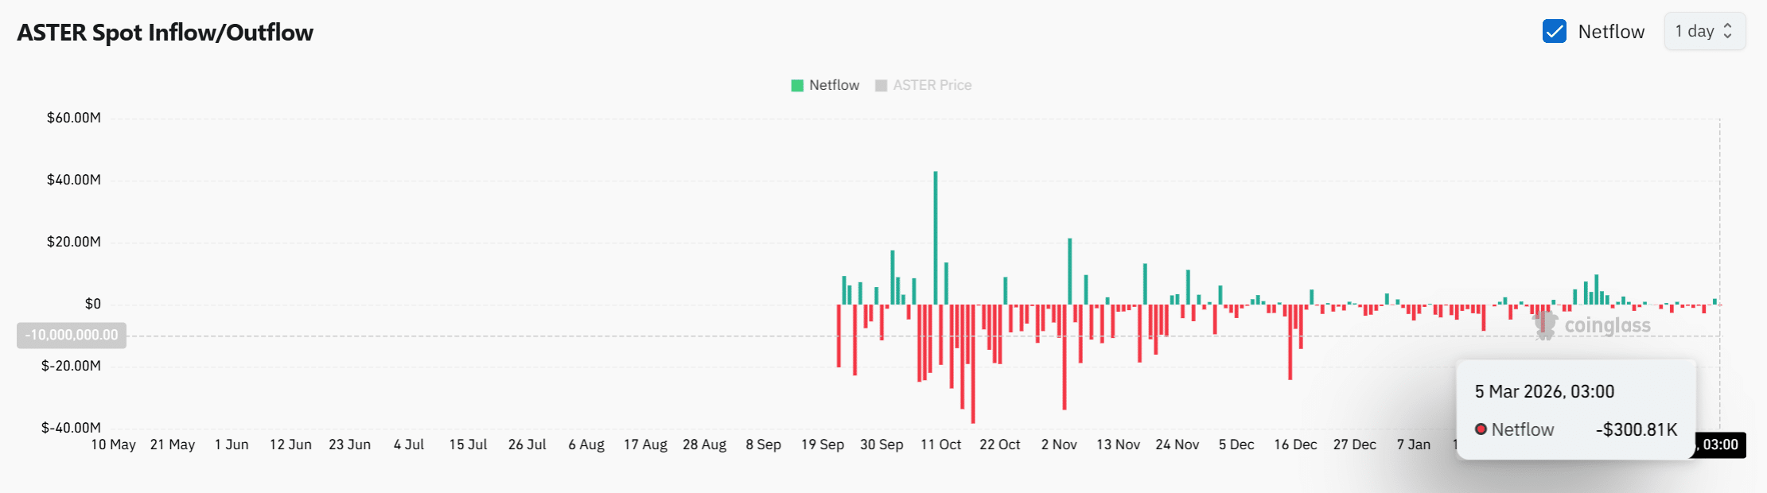Click the up-down arrows on interval selector

1727,31
